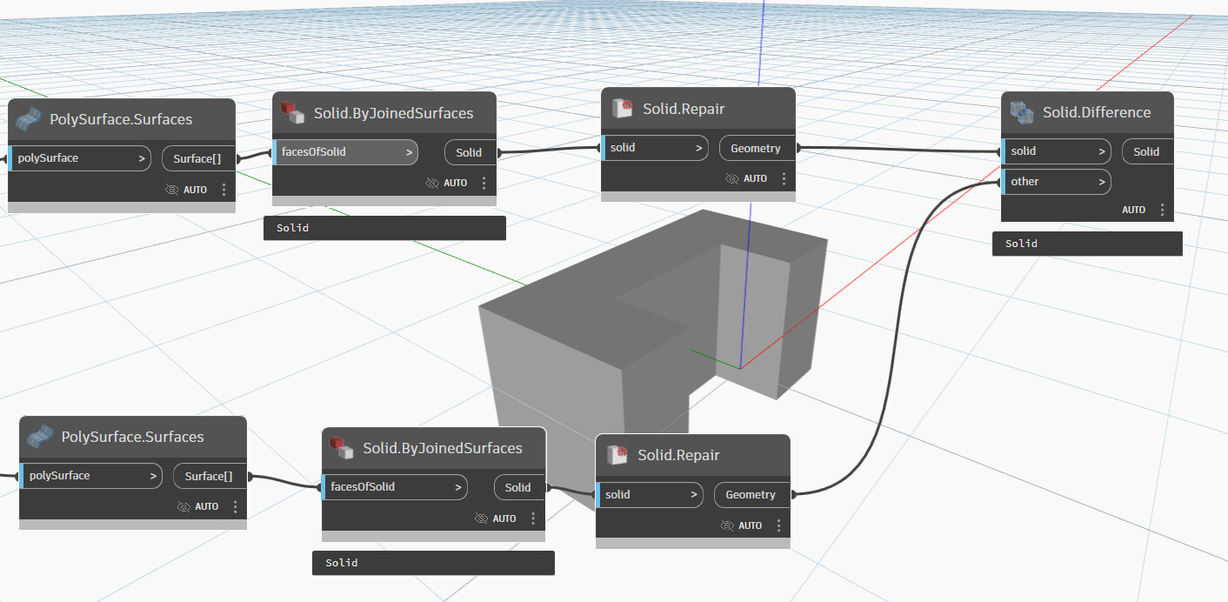Open three-dot menu on lower Solid.Repair node
Viewport: 1228px width, 602px height.
click(778, 525)
